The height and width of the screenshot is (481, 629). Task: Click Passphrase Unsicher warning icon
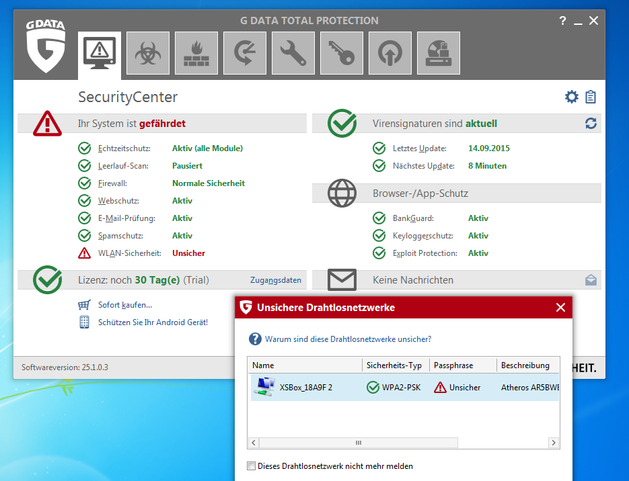pos(440,387)
